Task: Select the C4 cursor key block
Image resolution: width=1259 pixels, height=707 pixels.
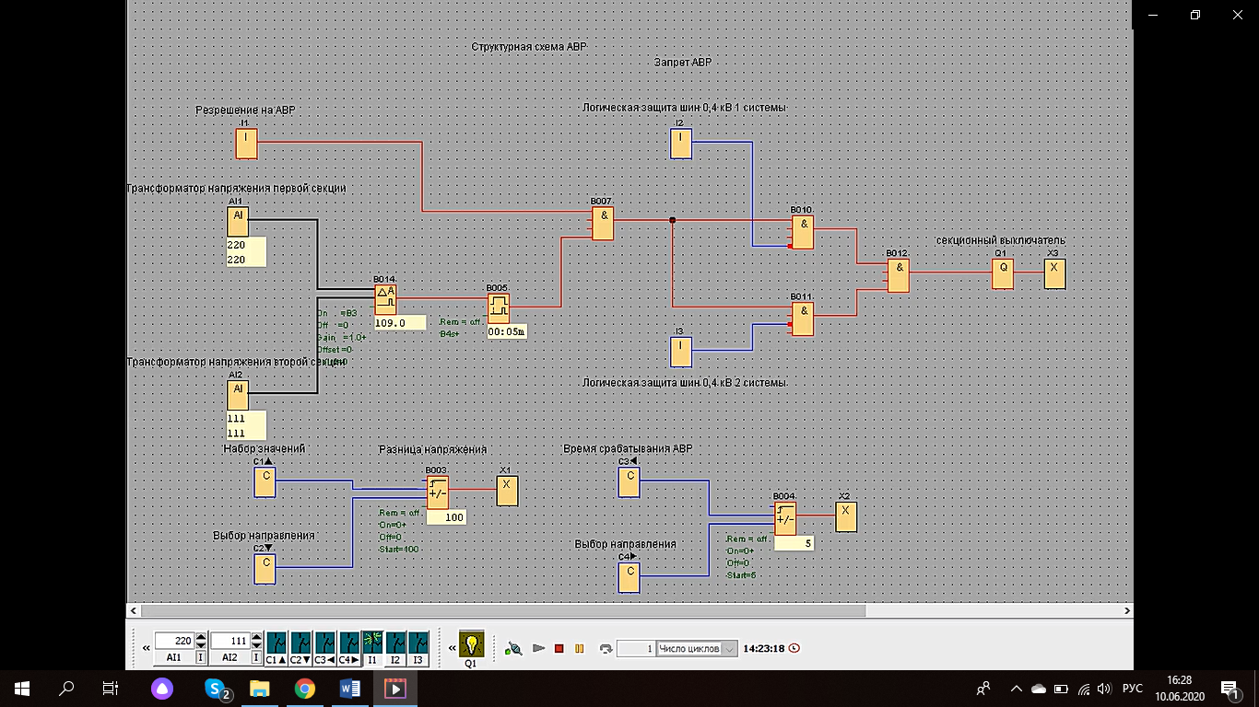Action: point(629,576)
